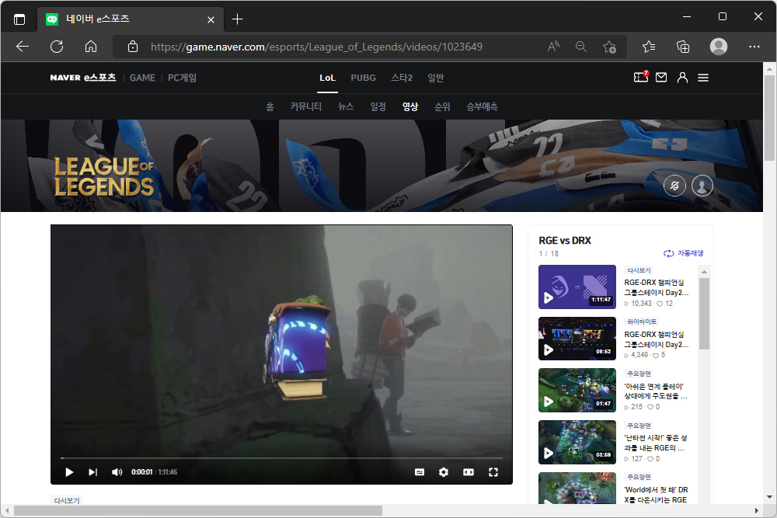Viewport: 777px width, 518px height.
Task: Open the hamburger menu in header
Action: (703, 78)
